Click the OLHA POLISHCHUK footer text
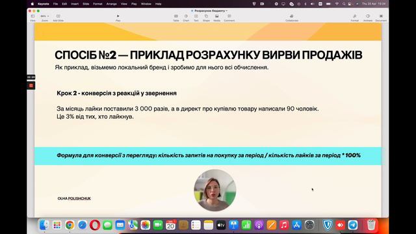416x234 pixels. [x=74, y=198]
